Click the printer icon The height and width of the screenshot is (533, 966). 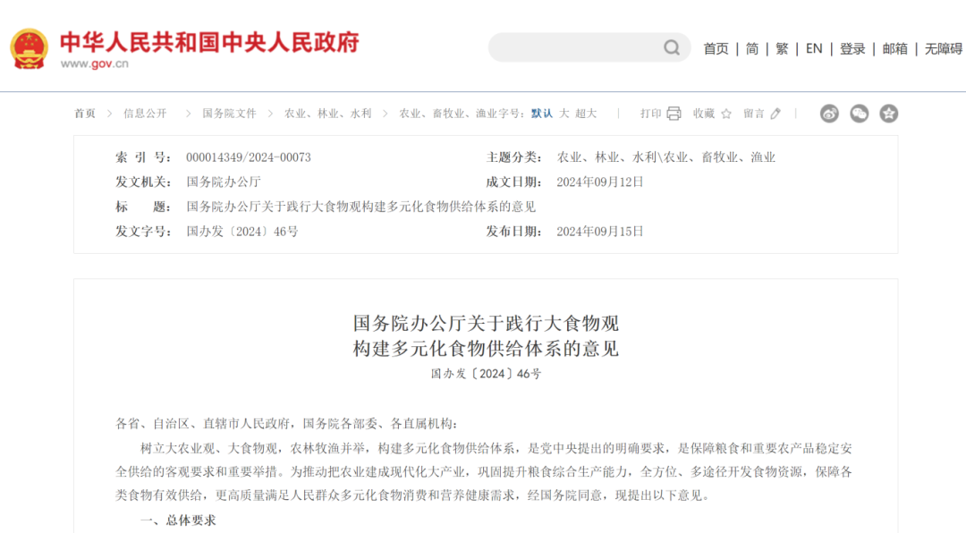pos(674,114)
